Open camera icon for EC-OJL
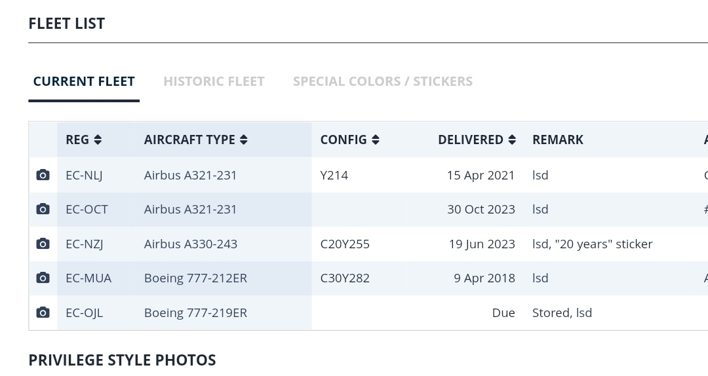Image resolution: width=708 pixels, height=376 pixels. 43,312
